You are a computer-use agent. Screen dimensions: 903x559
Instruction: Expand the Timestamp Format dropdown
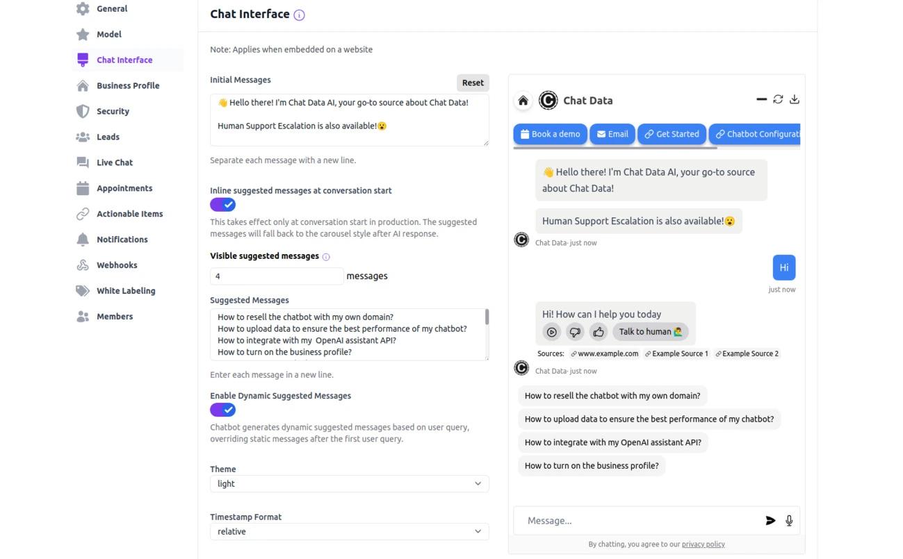pos(349,532)
